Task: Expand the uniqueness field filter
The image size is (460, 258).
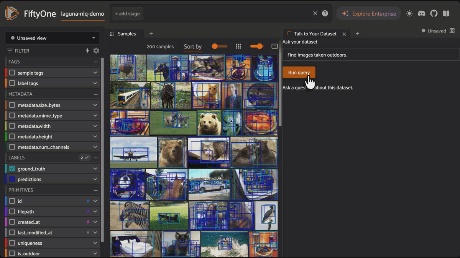Action: pyautogui.click(x=95, y=243)
